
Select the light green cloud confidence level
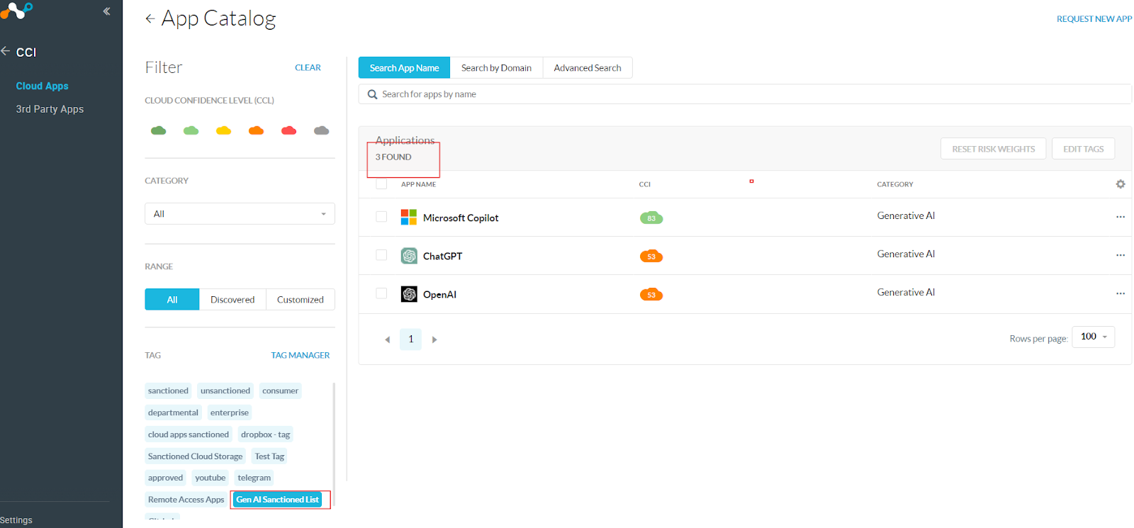(191, 130)
